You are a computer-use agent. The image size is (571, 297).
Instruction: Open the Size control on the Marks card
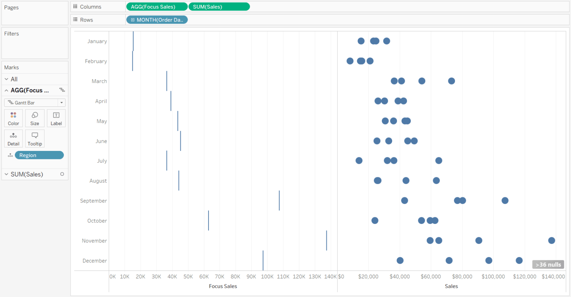tap(35, 118)
